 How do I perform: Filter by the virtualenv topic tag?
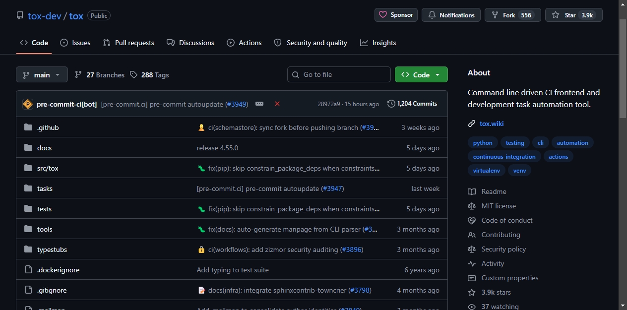click(x=487, y=171)
